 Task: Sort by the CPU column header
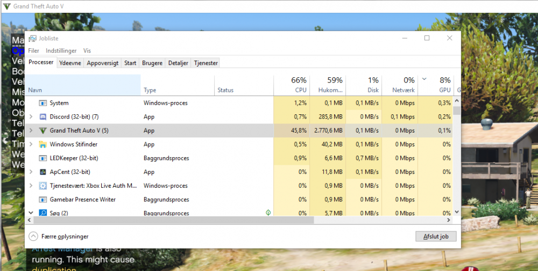[292, 85]
